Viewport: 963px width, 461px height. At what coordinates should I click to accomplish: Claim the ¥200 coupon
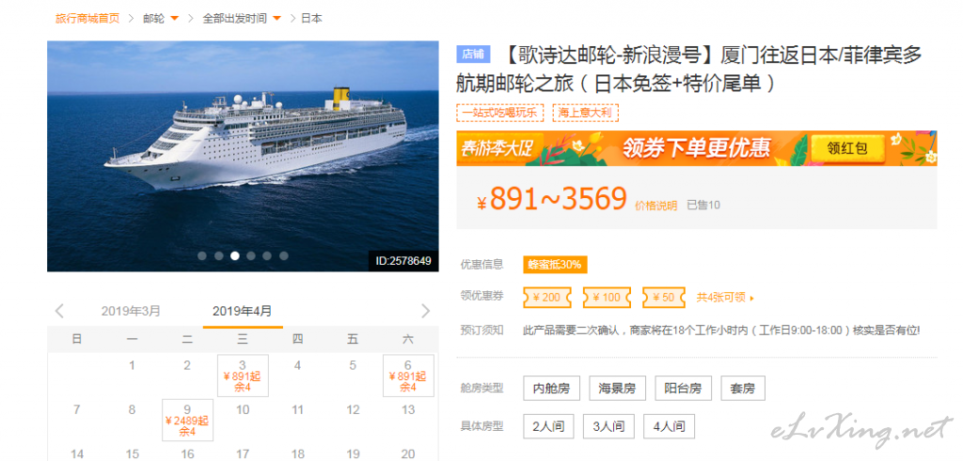click(x=546, y=298)
